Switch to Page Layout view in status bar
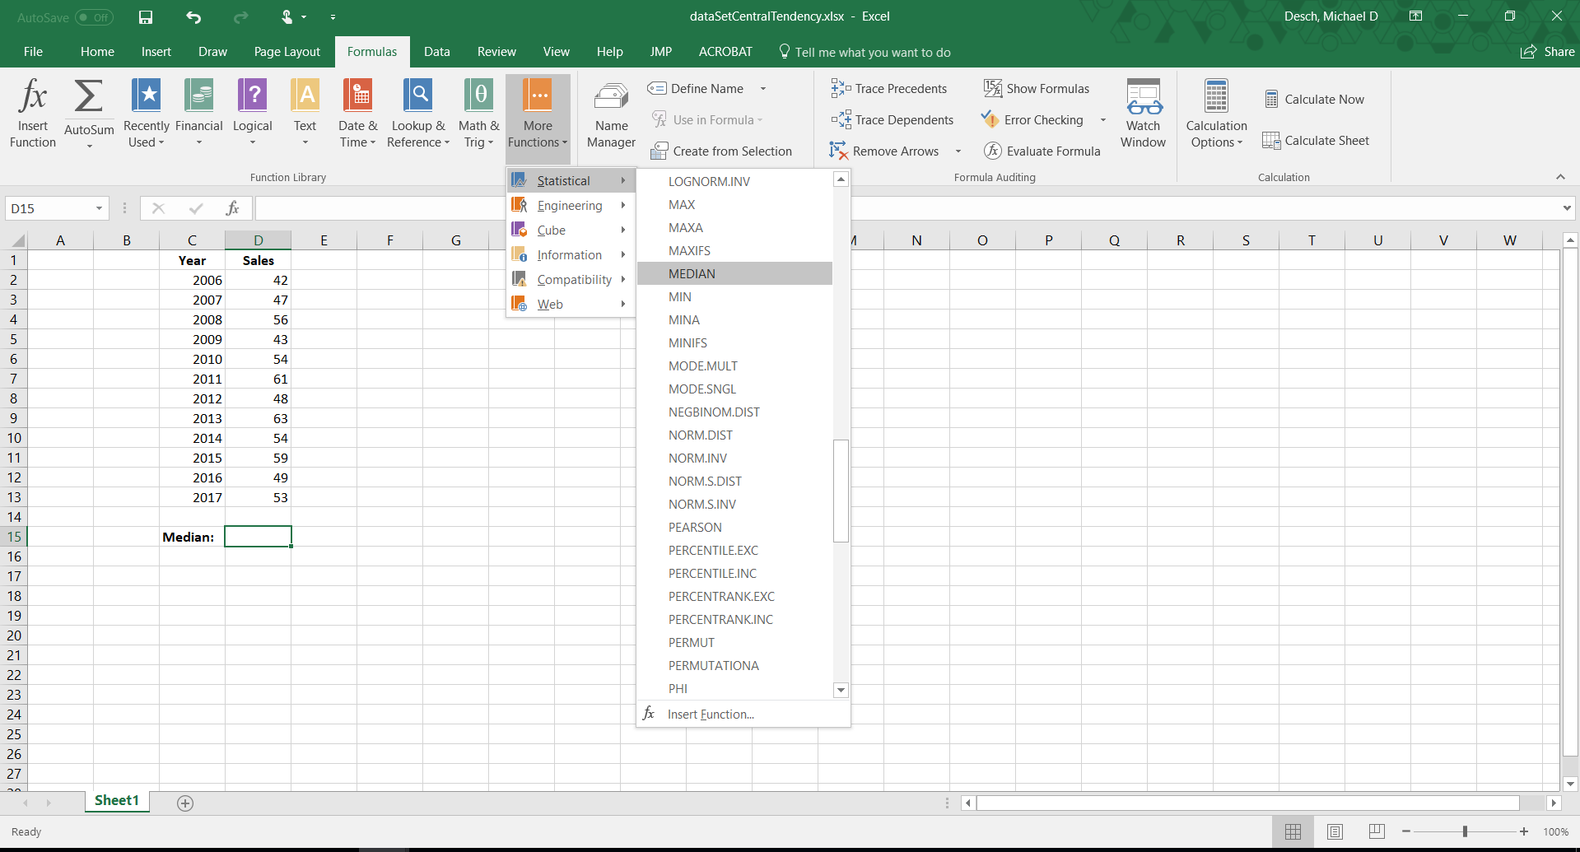 coord(1335,831)
